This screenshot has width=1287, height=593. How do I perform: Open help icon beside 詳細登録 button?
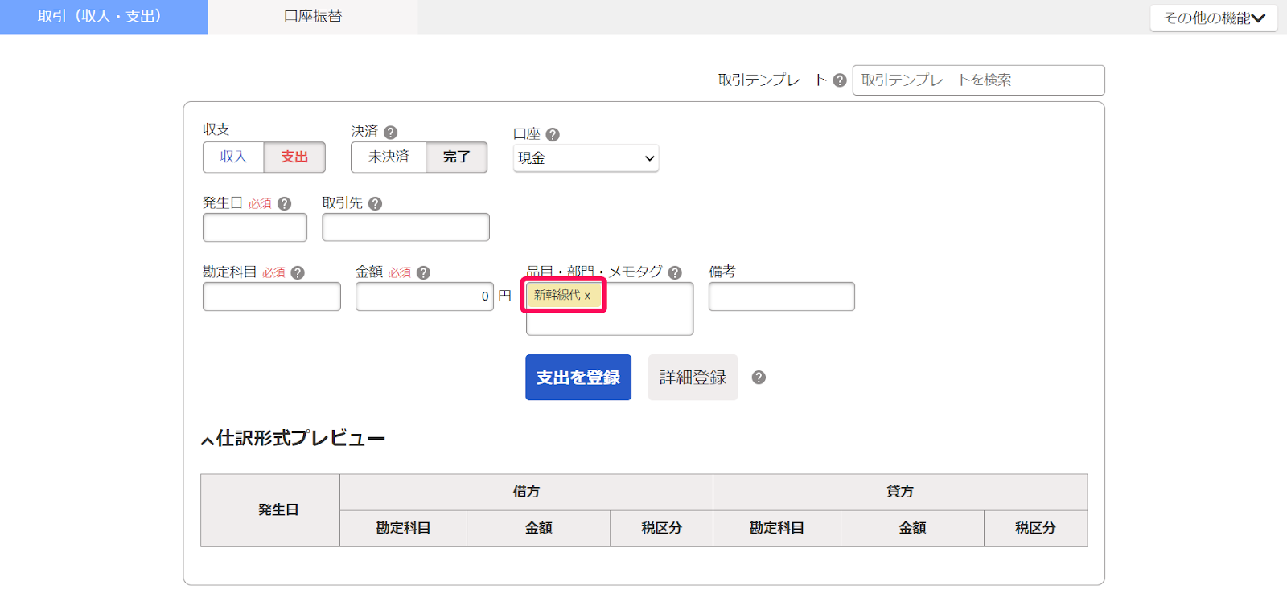tap(759, 378)
